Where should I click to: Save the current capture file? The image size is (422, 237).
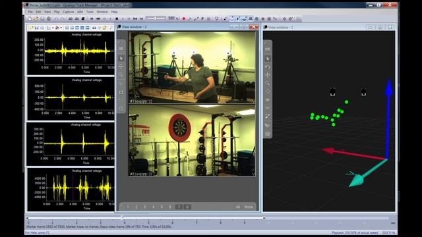pyautogui.click(x=42, y=19)
